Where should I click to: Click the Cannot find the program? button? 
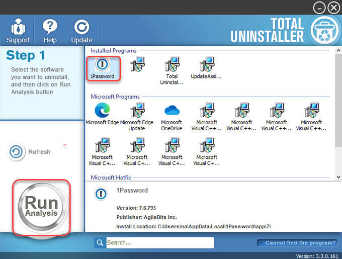298,243
